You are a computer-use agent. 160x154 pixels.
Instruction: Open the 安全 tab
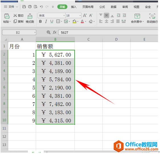[x=148, y=7]
